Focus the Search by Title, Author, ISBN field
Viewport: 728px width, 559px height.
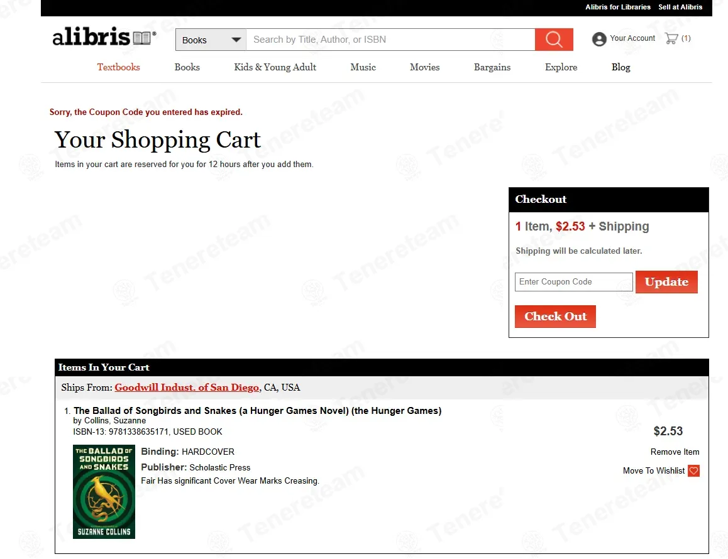[390, 40]
